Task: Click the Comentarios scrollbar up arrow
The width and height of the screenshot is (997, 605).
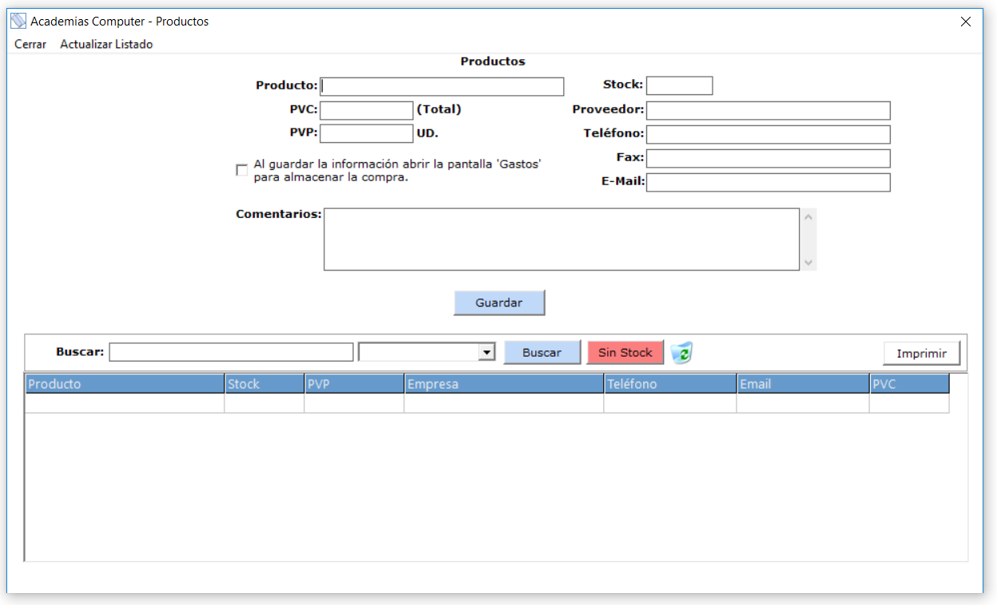Action: 808,216
